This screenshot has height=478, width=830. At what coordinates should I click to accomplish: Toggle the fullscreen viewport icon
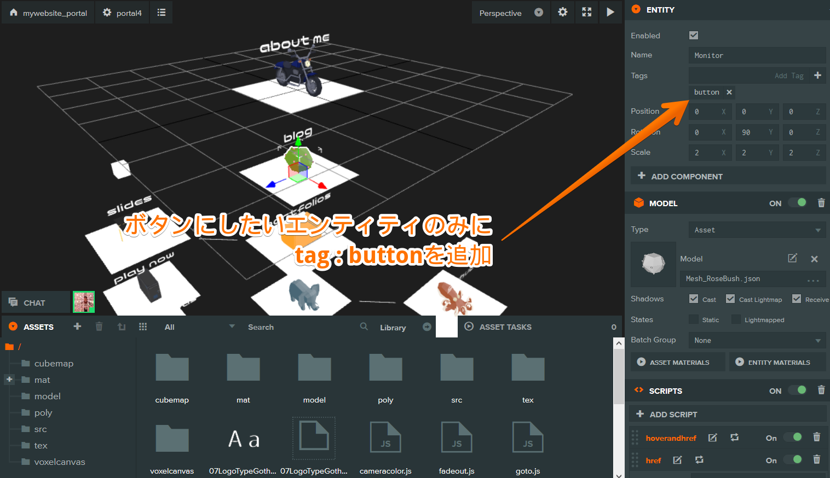pyautogui.click(x=586, y=12)
